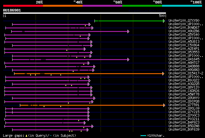Select the orange O15417-2 alignment bar
The height and width of the screenshot is (138, 205).
pos(88,74)
